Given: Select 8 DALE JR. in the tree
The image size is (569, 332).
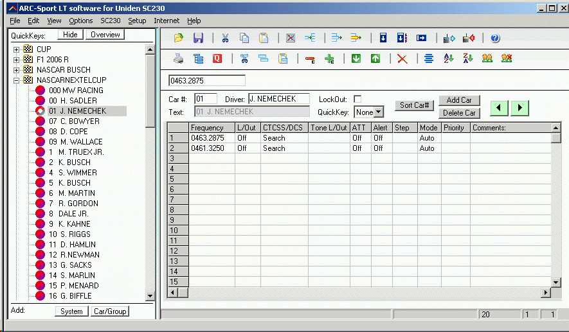Looking at the screenshot, I should (69, 214).
